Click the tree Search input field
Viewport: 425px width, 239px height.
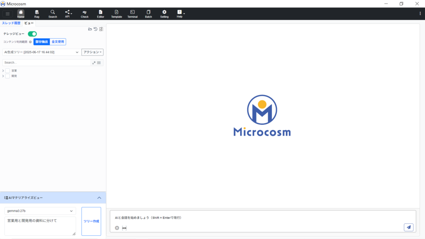(46, 63)
